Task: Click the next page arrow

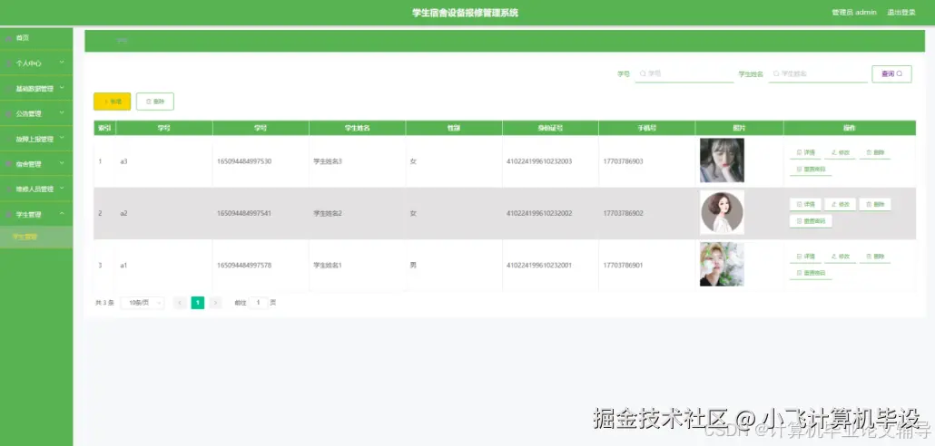Action: 215,303
